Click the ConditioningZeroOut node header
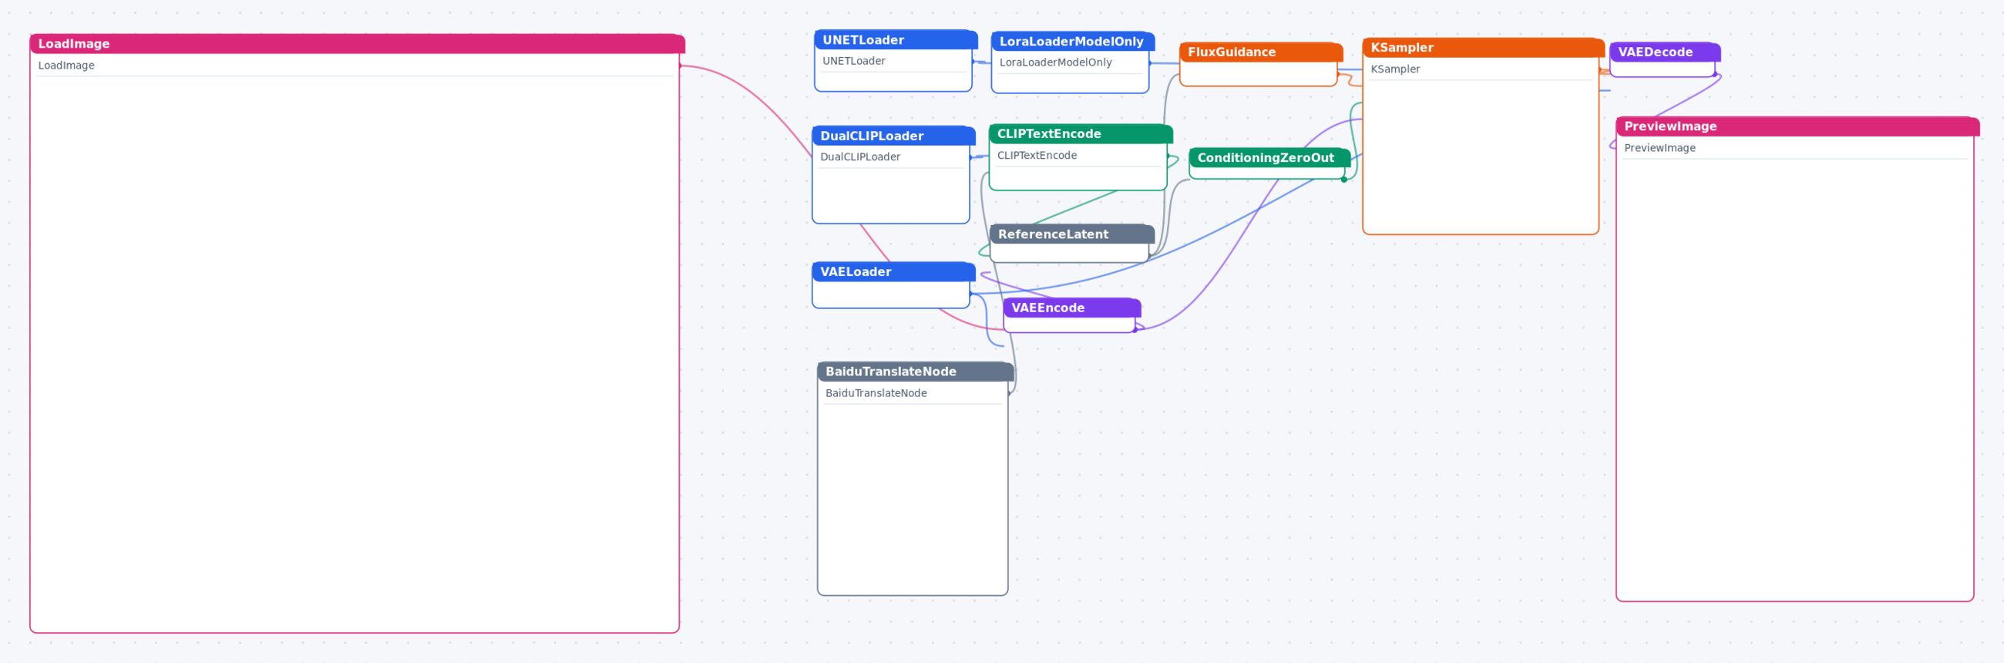Image resolution: width=2004 pixels, height=663 pixels. [1269, 158]
